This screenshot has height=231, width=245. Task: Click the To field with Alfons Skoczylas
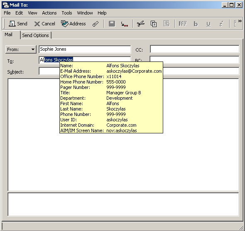[x=85, y=59]
